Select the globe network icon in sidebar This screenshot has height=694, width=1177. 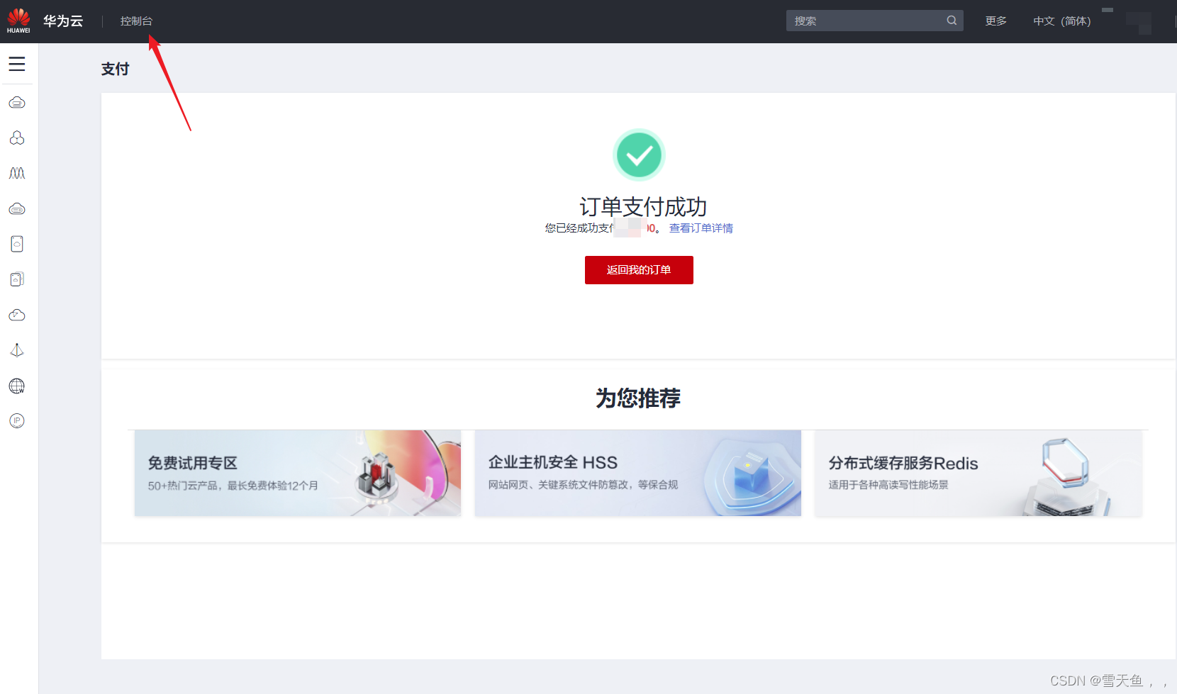(16, 386)
